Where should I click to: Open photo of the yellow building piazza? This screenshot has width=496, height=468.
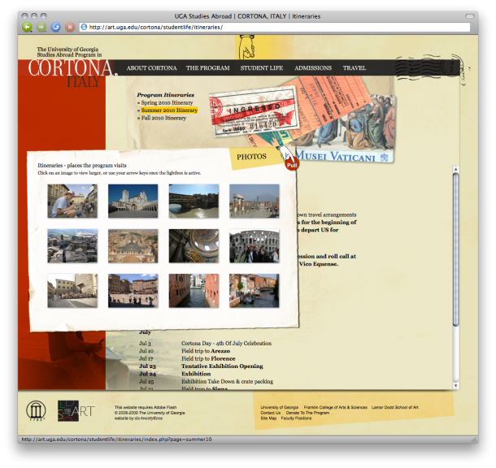click(x=72, y=291)
